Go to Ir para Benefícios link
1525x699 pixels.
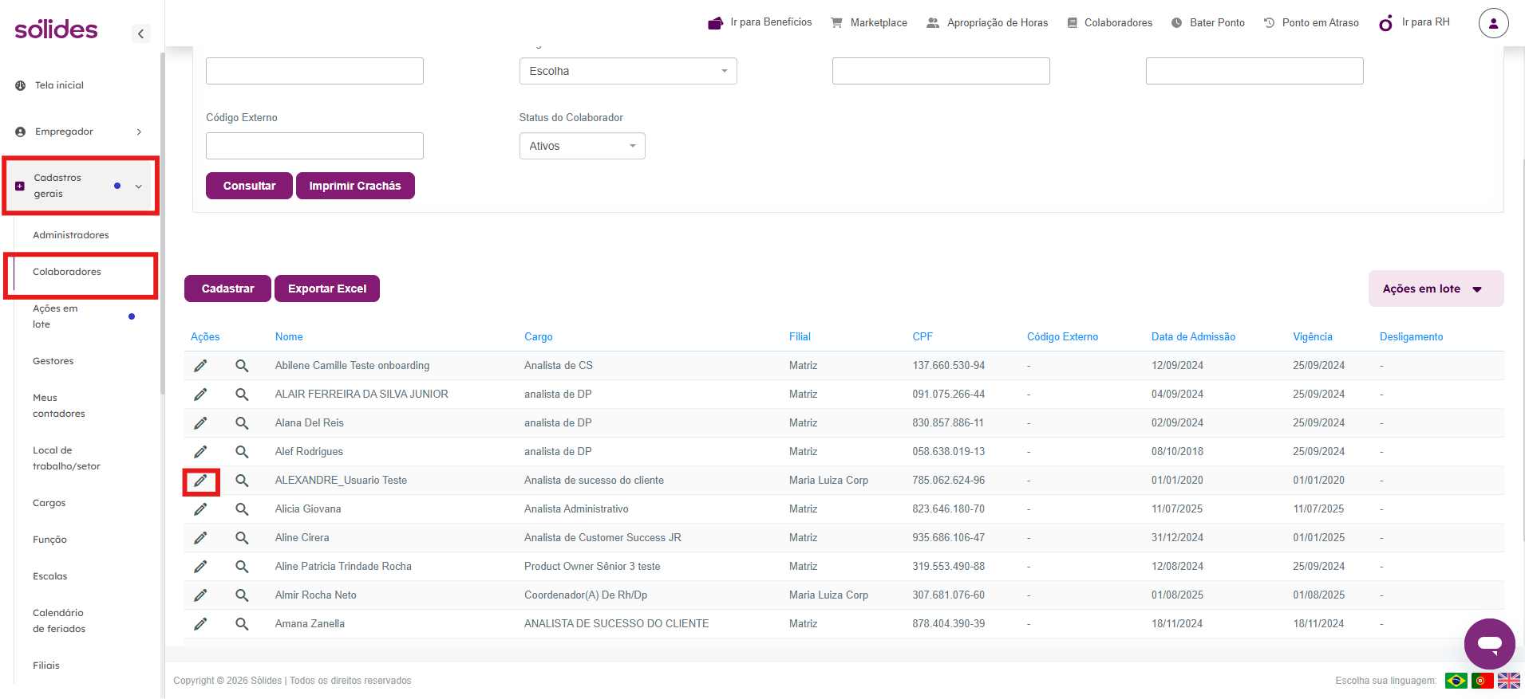(760, 22)
